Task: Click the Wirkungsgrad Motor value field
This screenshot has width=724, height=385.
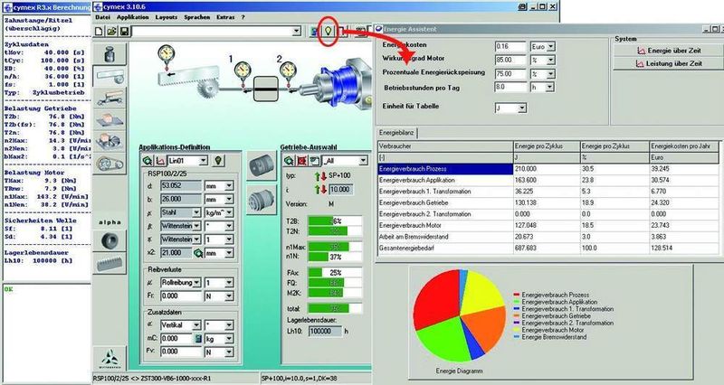Action: tap(511, 60)
